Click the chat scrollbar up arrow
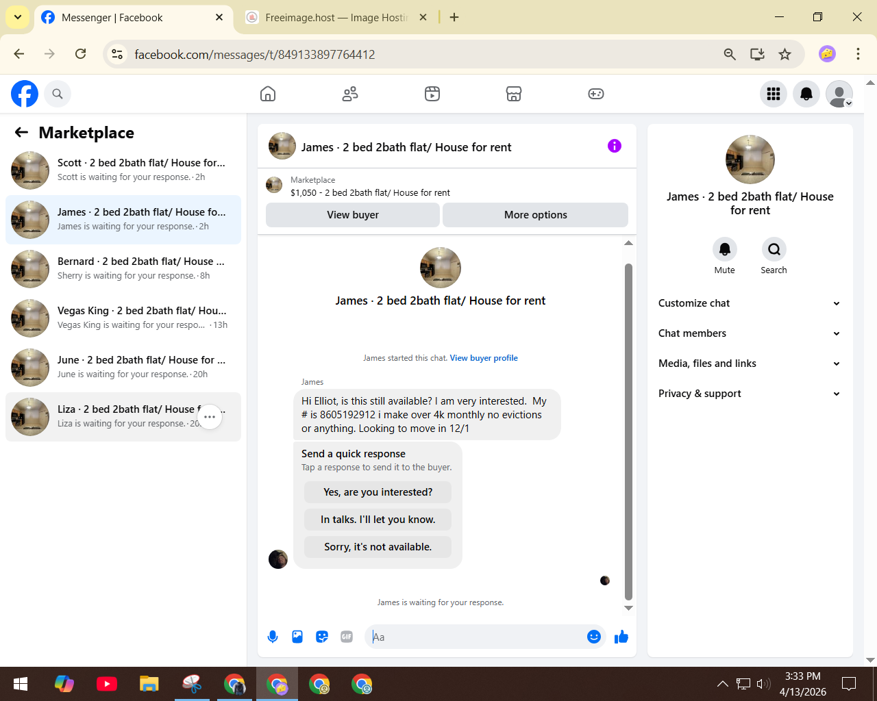The width and height of the screenshot is (877, 701). click(628, 243)
